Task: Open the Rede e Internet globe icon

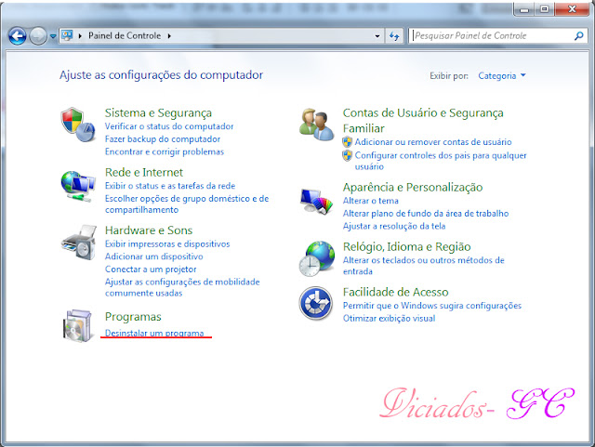Action: click(78, 186)
